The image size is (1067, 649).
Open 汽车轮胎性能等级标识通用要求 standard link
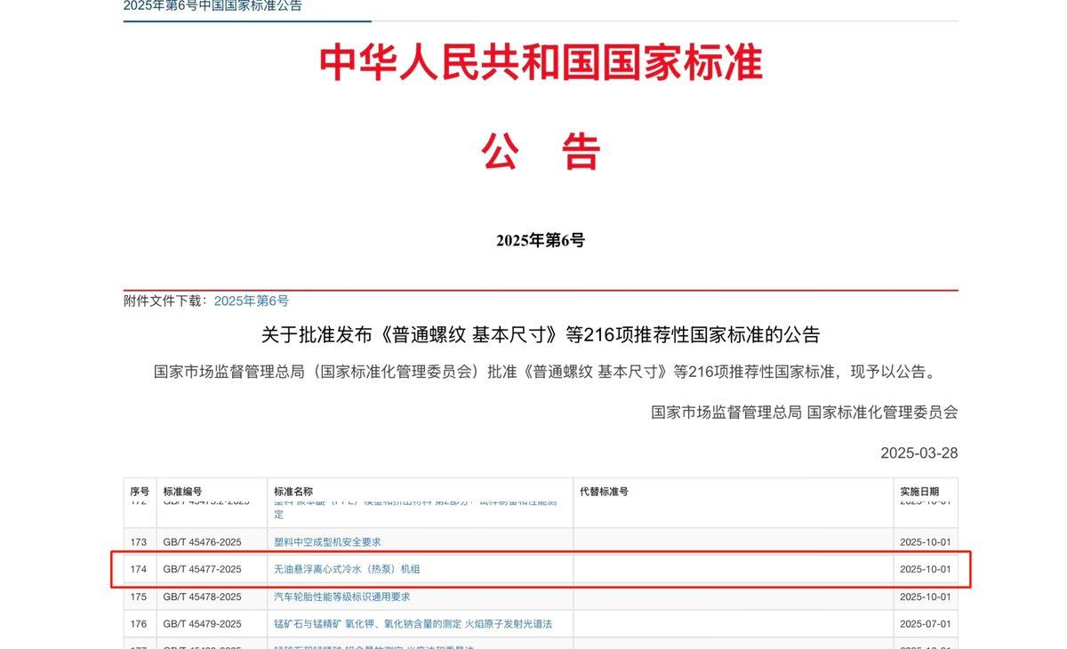pos(341,597)
